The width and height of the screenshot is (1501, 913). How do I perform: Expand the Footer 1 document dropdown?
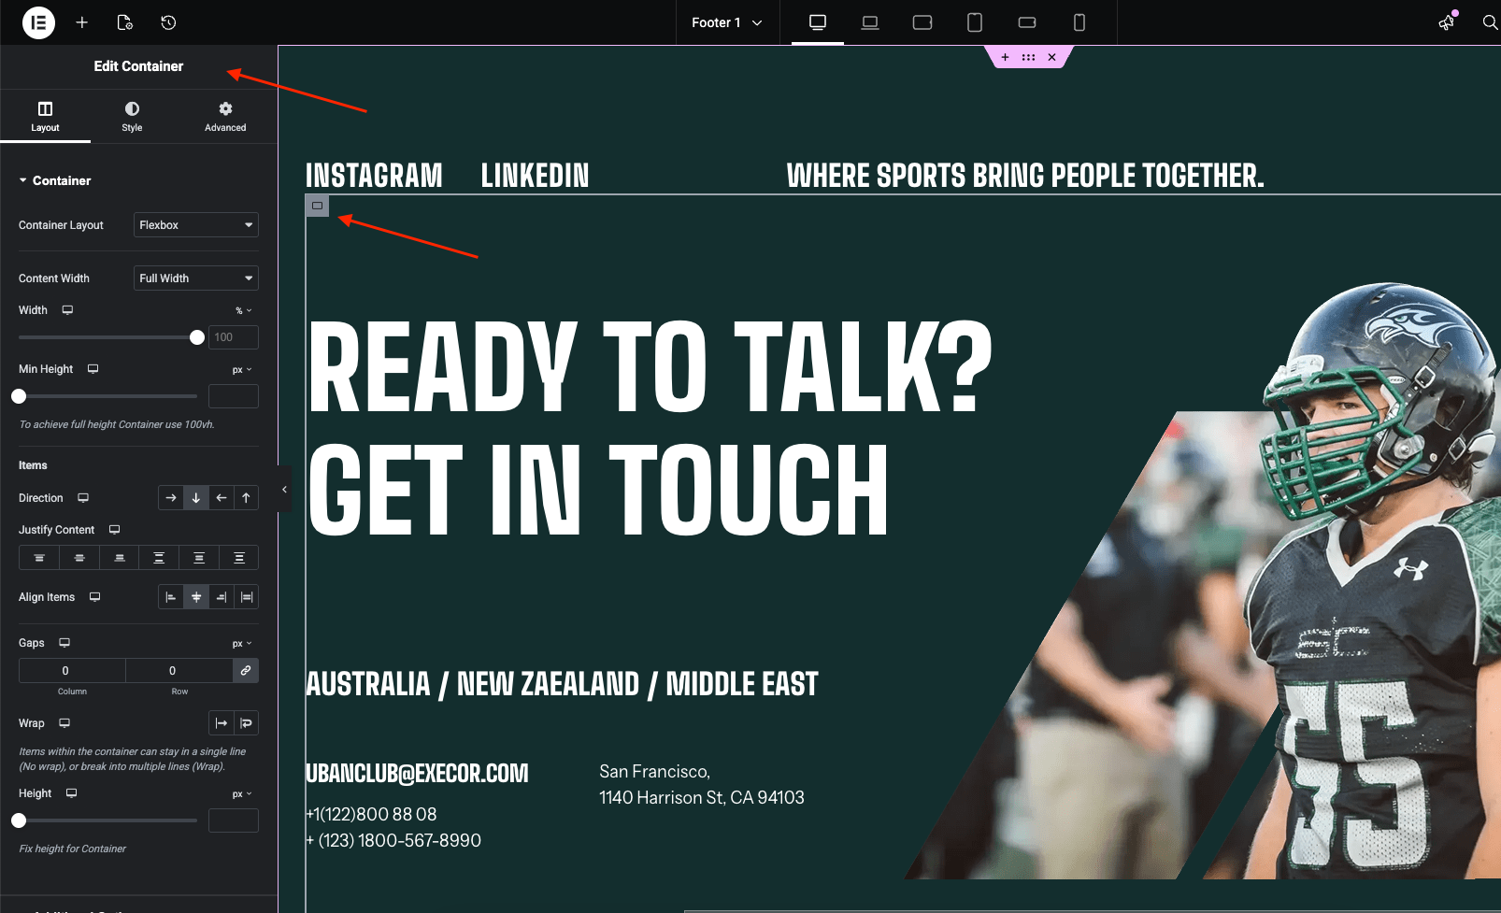pyautogui.click(x=727, y=22)
